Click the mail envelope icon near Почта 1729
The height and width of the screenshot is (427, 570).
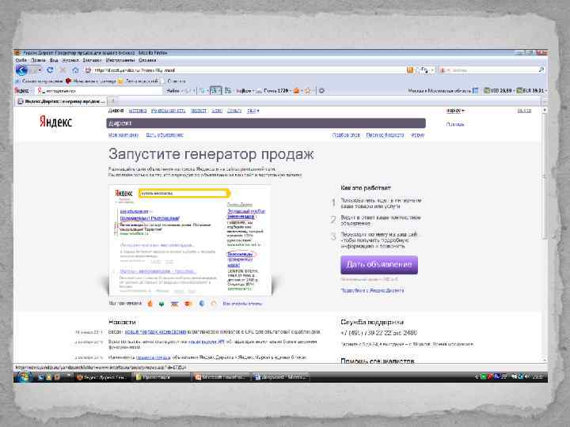259,91
